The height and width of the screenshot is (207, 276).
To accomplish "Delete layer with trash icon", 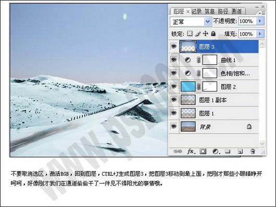I will (x=253, y=151).
